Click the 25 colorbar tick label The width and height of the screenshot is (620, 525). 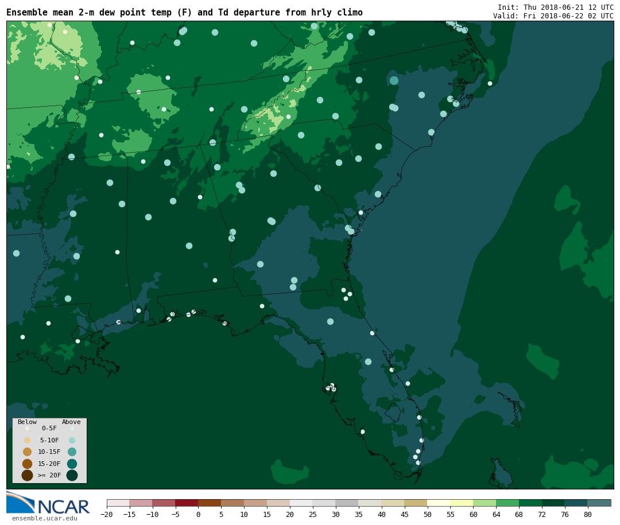(313, 514)
